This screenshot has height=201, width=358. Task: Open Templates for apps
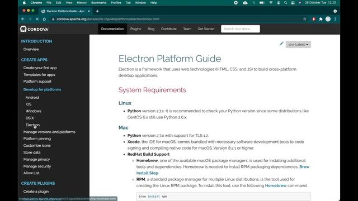tap(39, 75)
